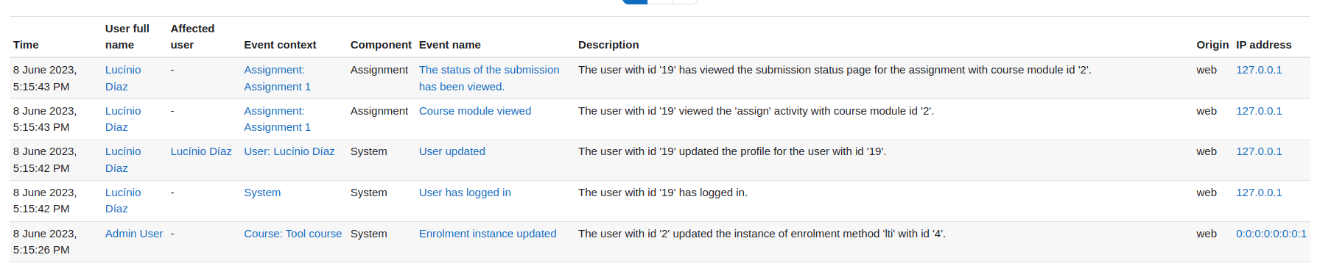Click 127.0.0.1 in the 'User has logged in' row
Viewport: 1331px width, 266px height.
(x=1259, y=193)
